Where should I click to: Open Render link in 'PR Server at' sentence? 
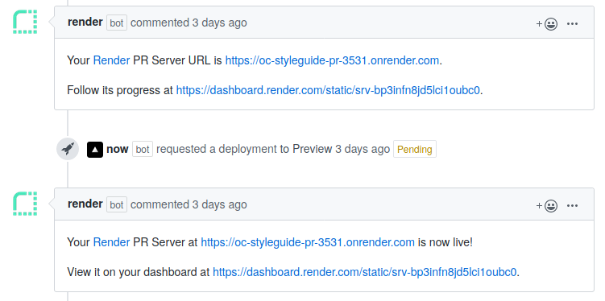tap(111, 242)
